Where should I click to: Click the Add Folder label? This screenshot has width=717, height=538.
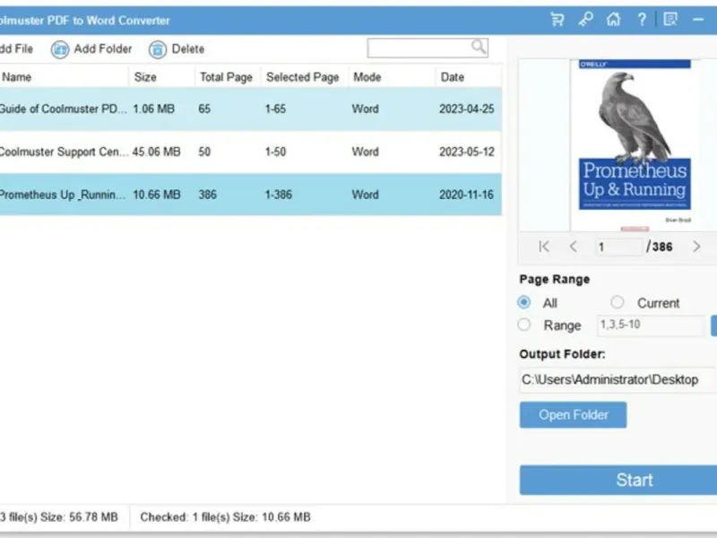coord(103,49)
